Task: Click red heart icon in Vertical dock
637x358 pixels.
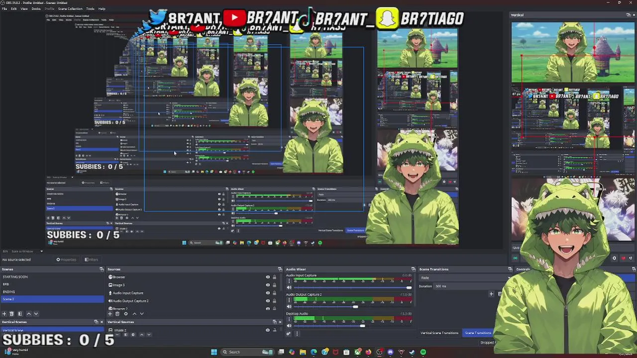Action: coord(623,259)
